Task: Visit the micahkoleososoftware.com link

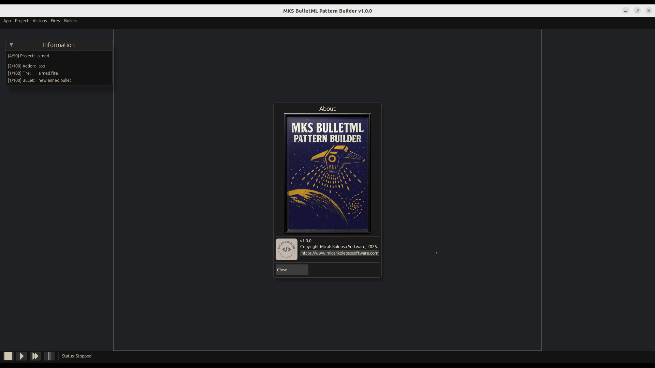Action: tap(339, 253)
